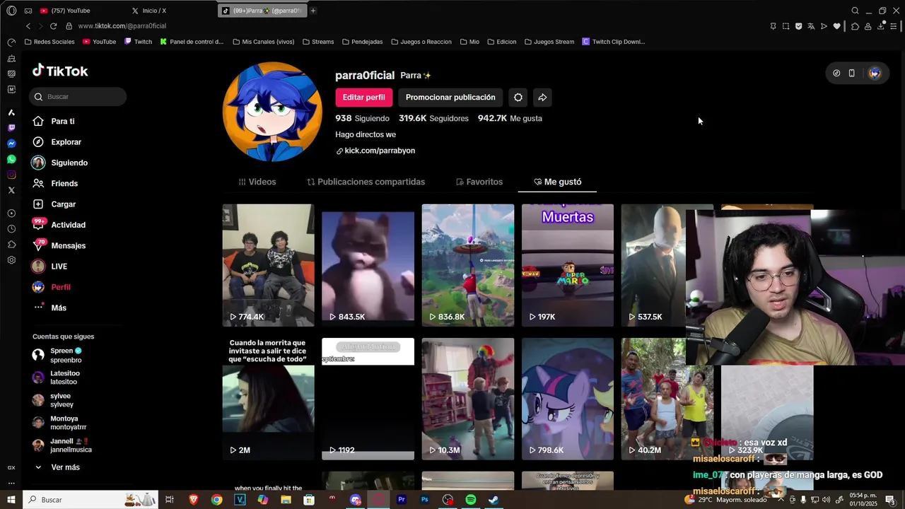View the 319.6K Seguidores list

coord(433,119)
